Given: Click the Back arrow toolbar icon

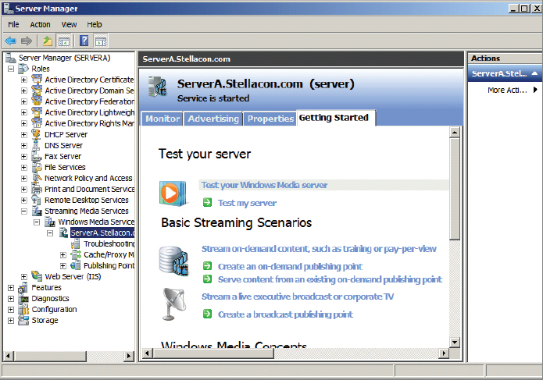Looking at the screenshot, I should pyautogui.click(x=11, y=41).
